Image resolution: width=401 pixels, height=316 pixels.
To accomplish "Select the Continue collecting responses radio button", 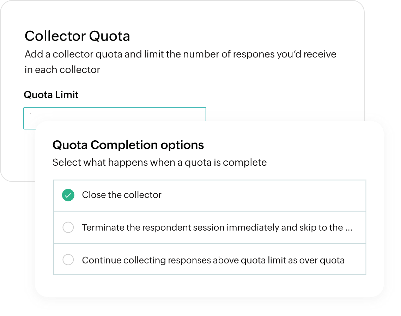I will coord(68,260).
